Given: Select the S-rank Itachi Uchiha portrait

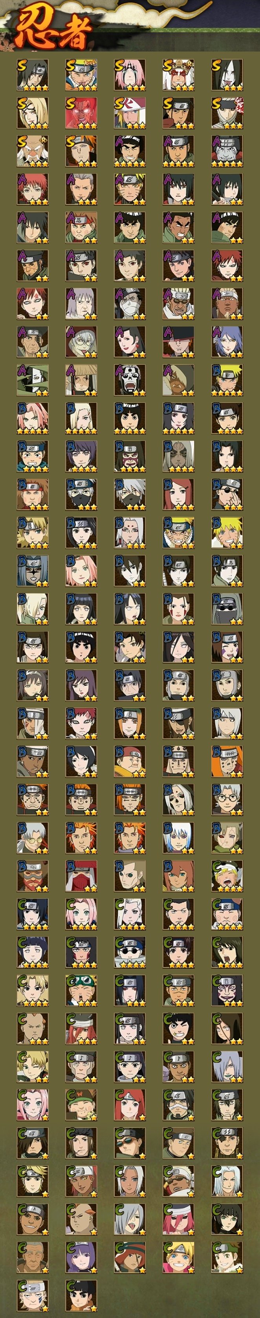Looking at the screenshot, I should (x=33, y=75).
